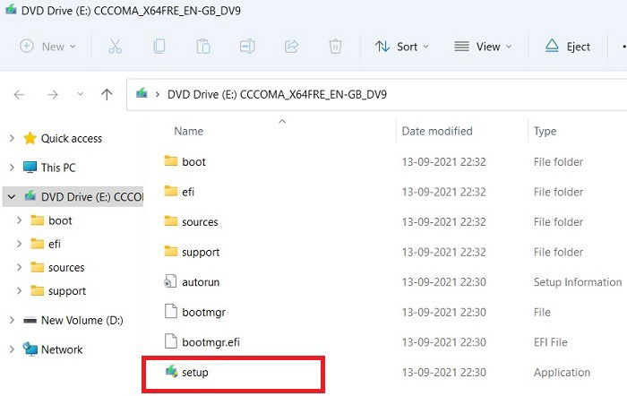Image resolution: width=627 pixels, height=396 pixels.
Task: Click boot folder's date 13-09-2021 22:32
Action: (x=444, y=162)
